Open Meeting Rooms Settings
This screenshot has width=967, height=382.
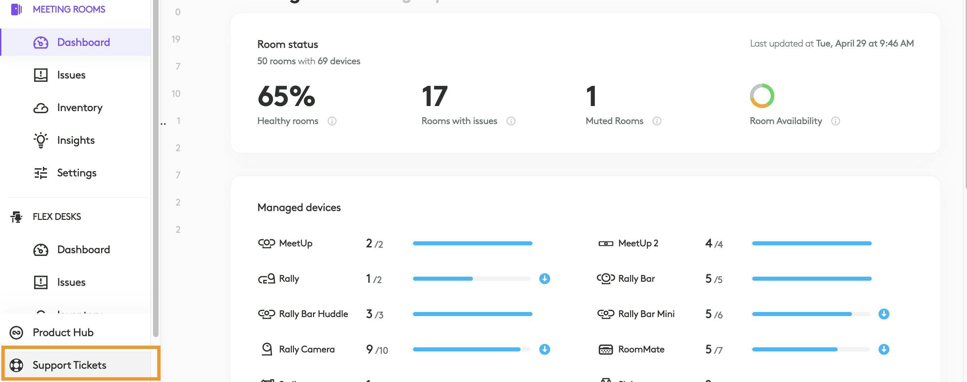click(x=77, y=173)
